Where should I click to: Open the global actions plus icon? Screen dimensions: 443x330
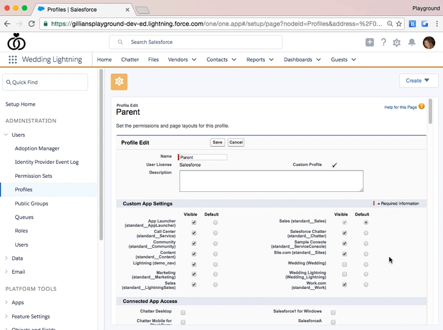[x=370, y=42]
